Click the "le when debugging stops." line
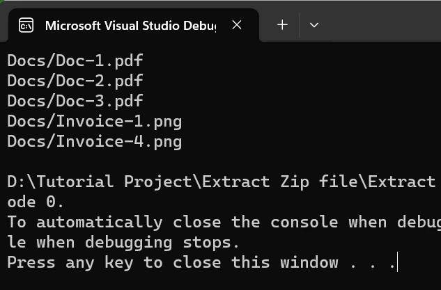441x290 pixels. [x=123, y=243]
